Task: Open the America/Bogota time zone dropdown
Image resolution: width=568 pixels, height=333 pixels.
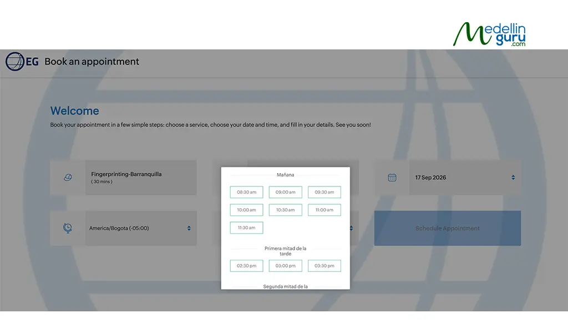Action: coord(141,228)
